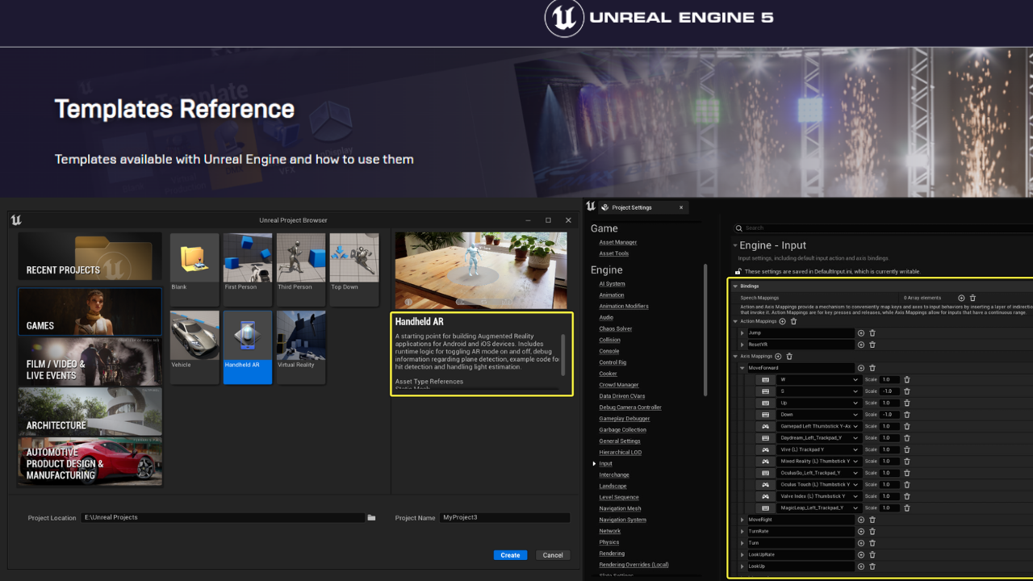Delete the ResetVR action mapping

(872, 345)
